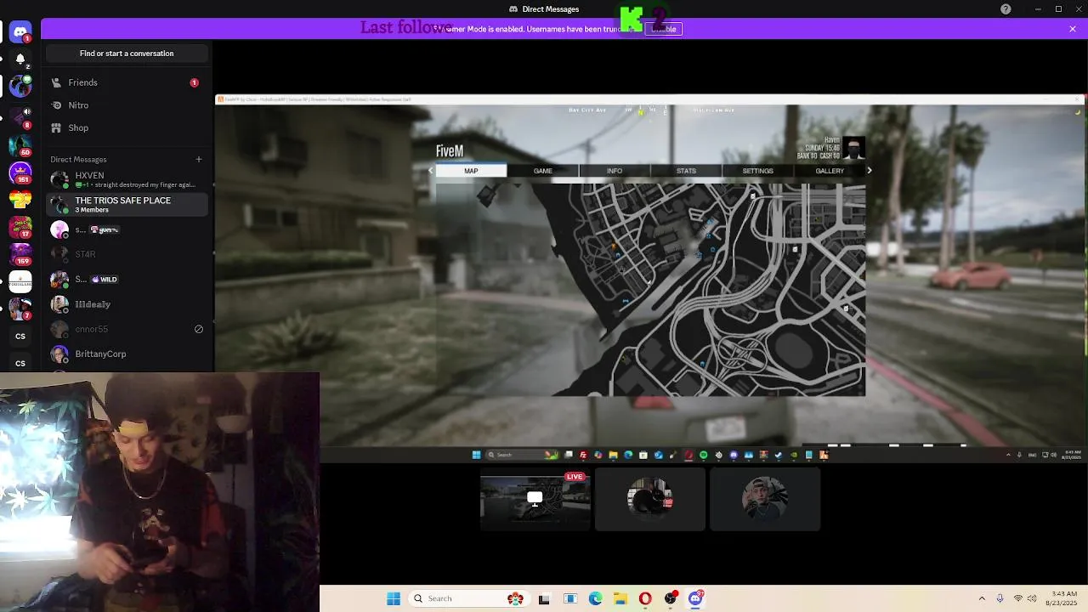Open OBS Studio from bottom taskbar
The width and height of the screenshot is (1088, 612).
[671, 598]
